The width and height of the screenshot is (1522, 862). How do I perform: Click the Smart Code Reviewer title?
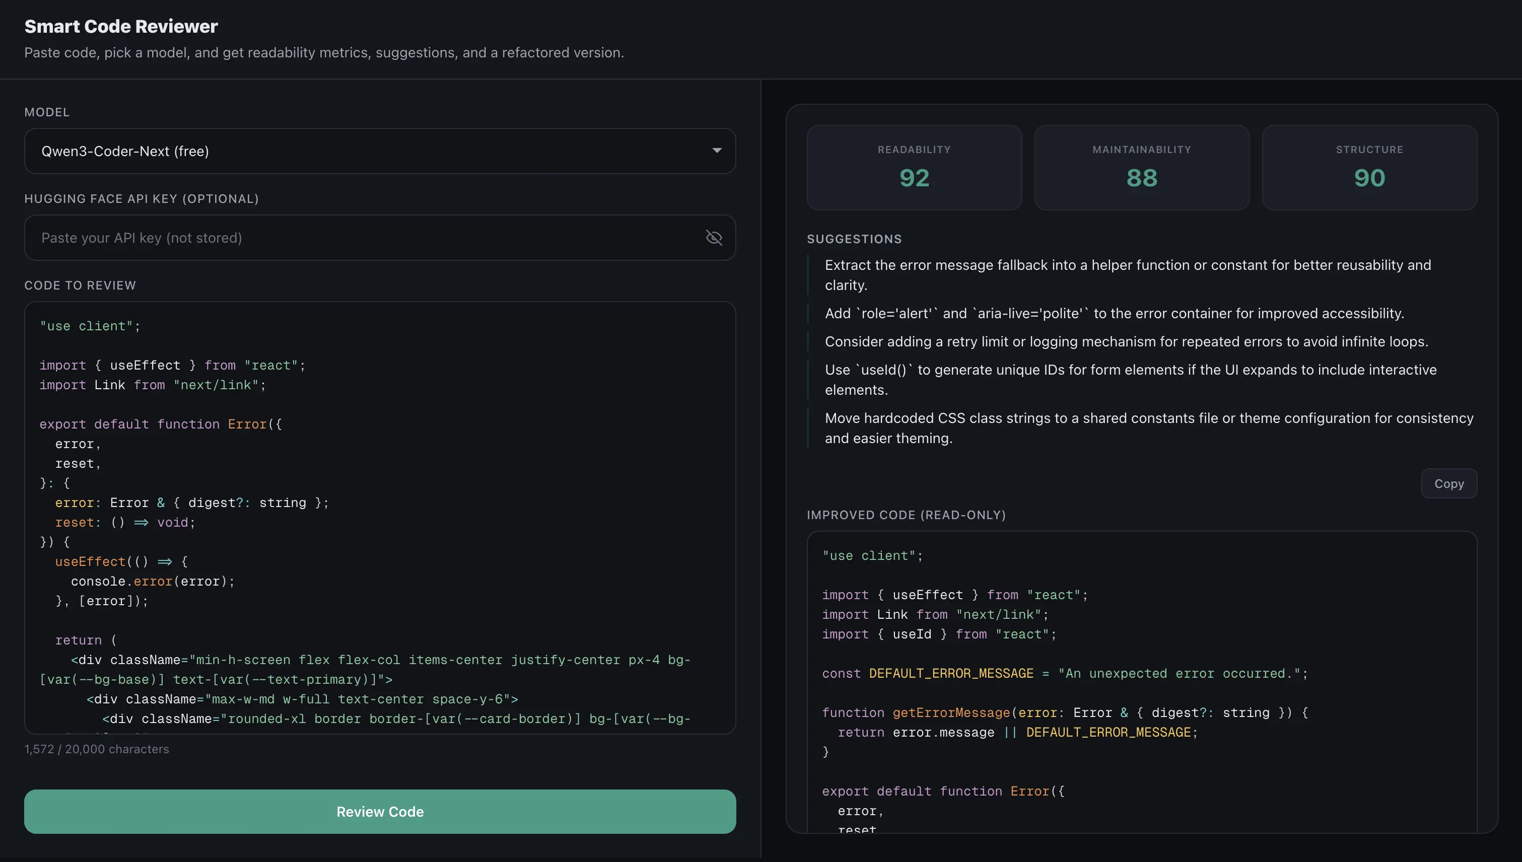coord(121,26)
